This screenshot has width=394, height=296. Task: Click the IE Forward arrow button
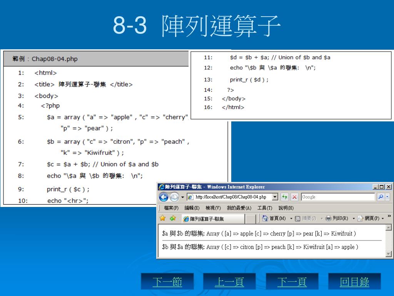click(x=174, y=197)
